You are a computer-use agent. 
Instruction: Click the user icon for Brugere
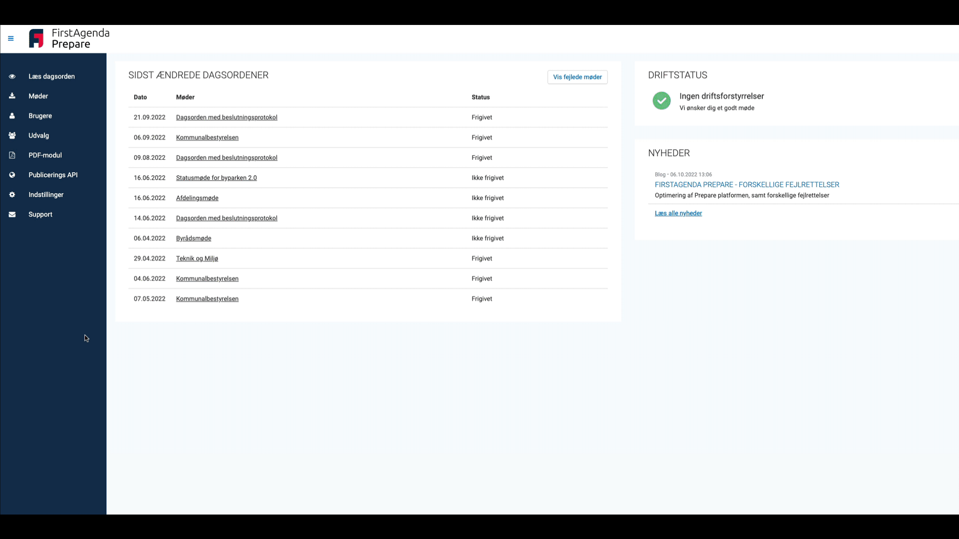coord(11,115)
